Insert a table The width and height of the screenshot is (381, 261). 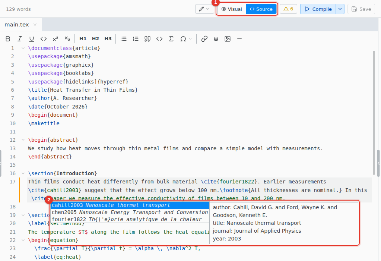click(216, 39)
